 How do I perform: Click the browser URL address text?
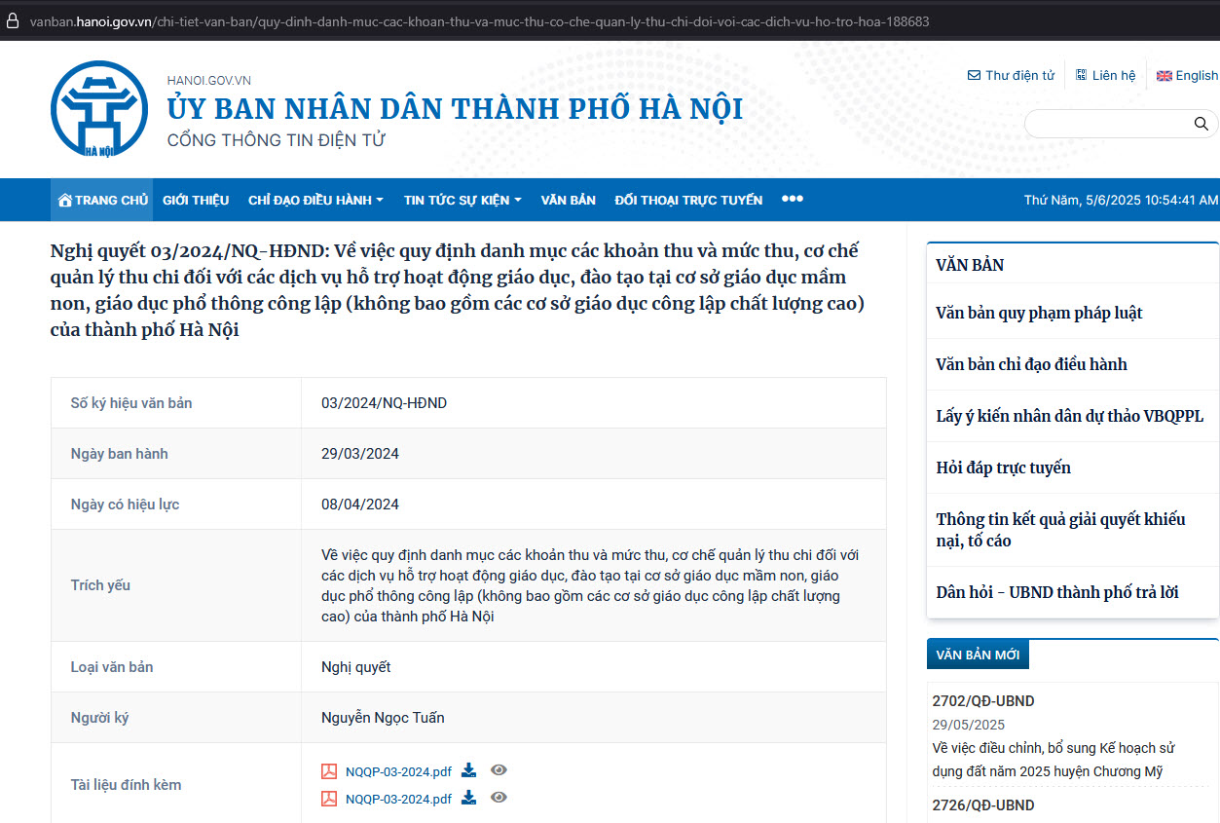point(479,20)
